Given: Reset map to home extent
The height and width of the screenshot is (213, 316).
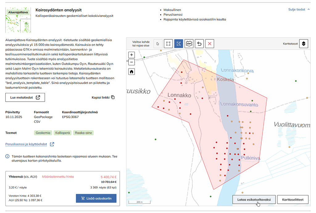Looking at the screenshot, I should (132, 71).
